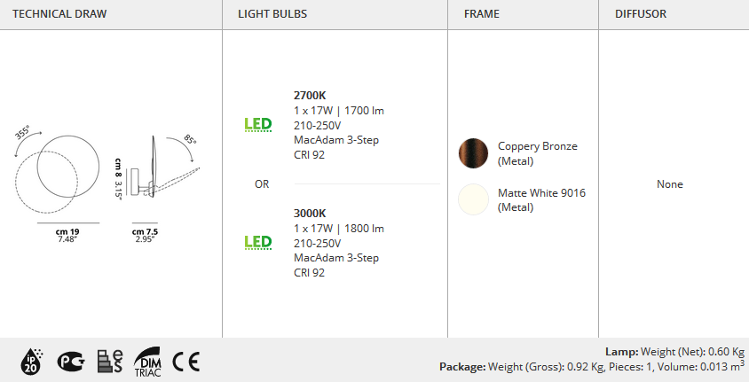Click the TECHNICAL DRAW column header
This screenshot has height=382, width=749.
[59, 14]
